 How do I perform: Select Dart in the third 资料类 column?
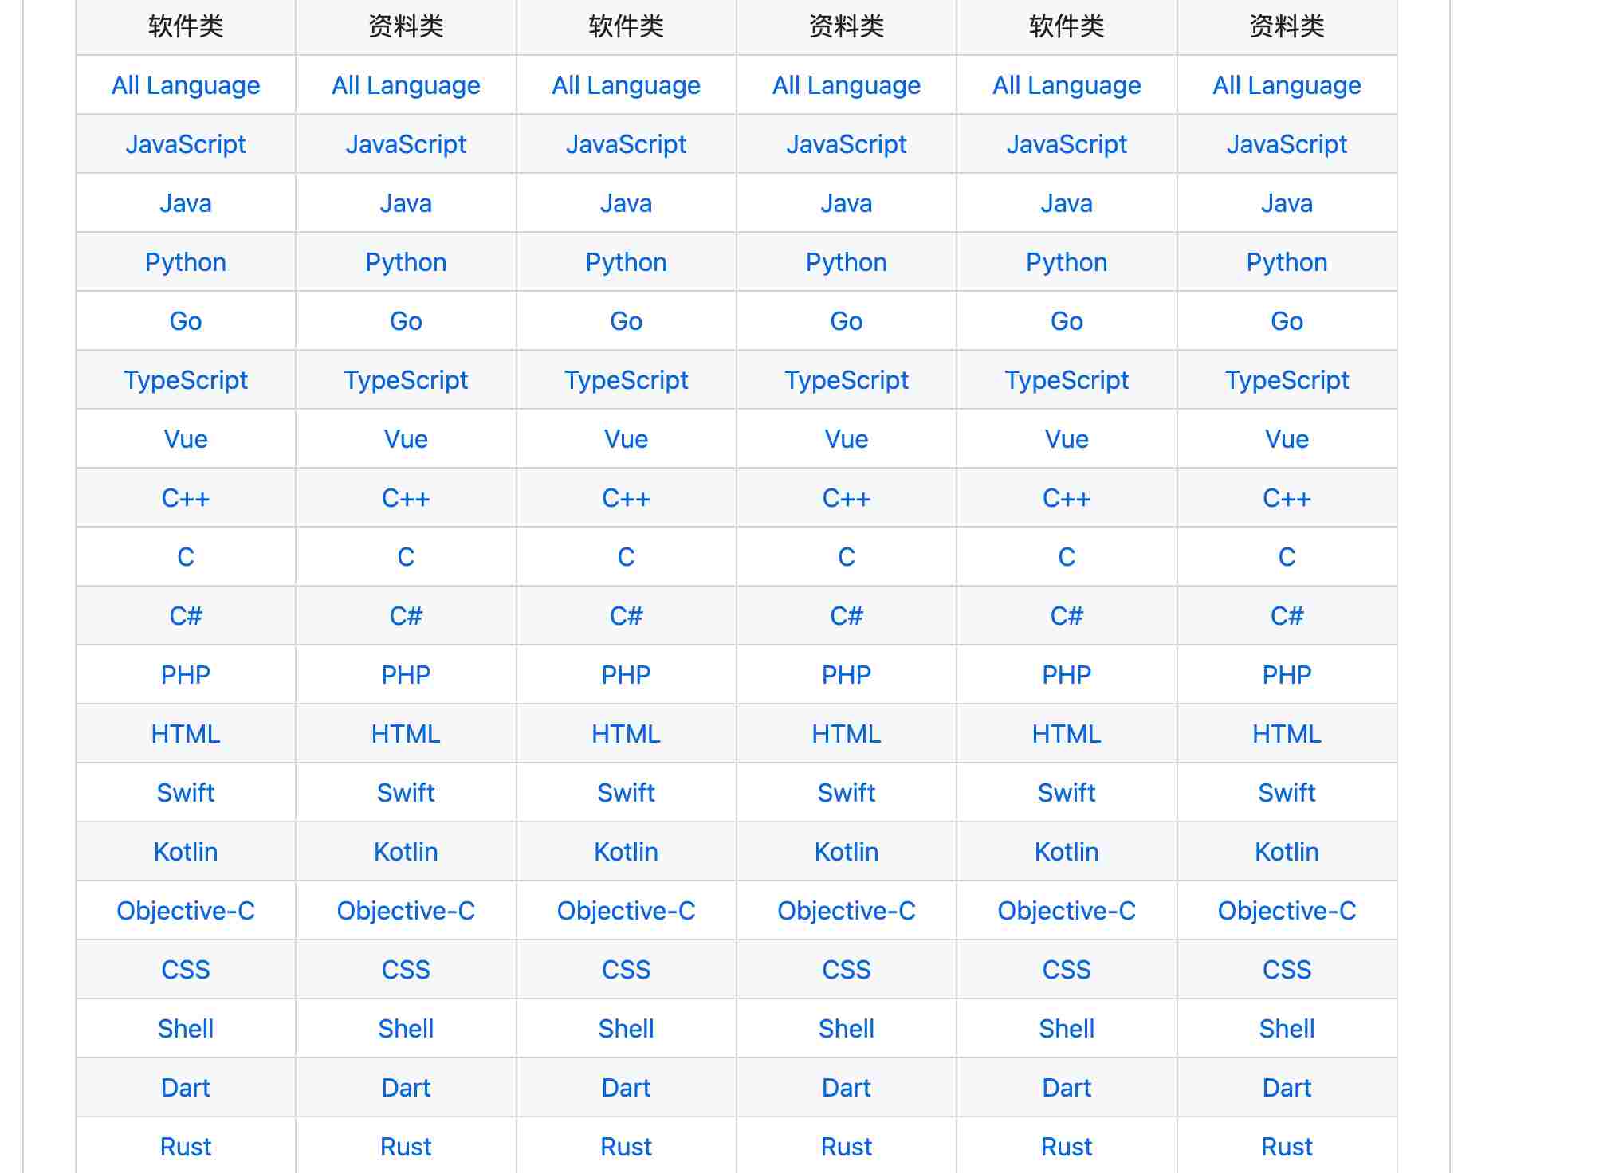(x=1287, y=1088)
